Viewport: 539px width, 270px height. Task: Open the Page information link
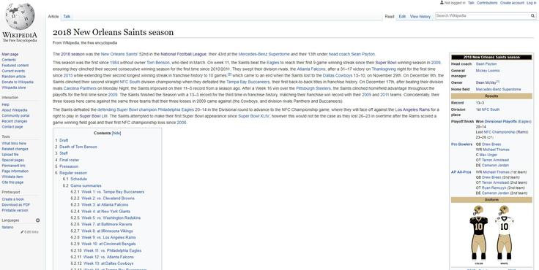pyautogui.click(x=15, y=171)
